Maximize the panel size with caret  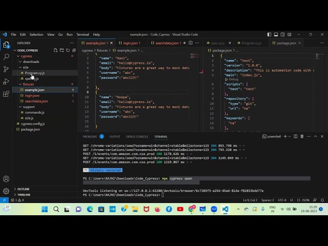pos(316,136)
